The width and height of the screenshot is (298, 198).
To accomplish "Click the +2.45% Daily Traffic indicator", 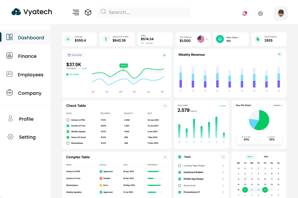I will 222,106.
